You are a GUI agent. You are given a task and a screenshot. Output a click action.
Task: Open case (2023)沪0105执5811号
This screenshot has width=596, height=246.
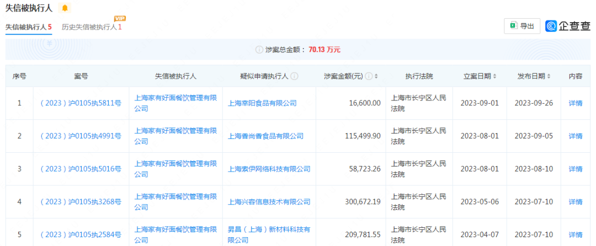tap(81, 103)
